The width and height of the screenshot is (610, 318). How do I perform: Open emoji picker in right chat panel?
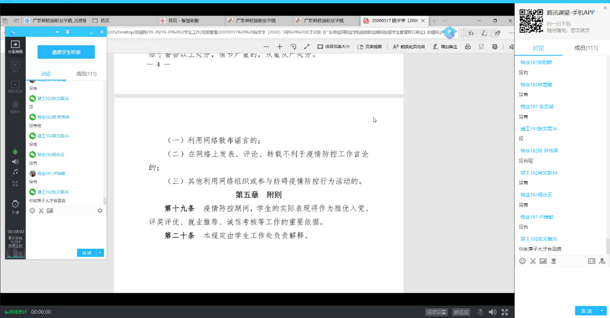tap(522, 261)
